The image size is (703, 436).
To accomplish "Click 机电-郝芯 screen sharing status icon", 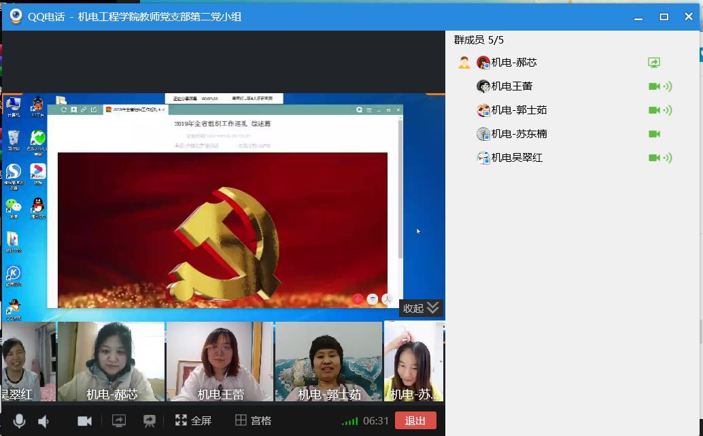I will click(x=654, y=63).
